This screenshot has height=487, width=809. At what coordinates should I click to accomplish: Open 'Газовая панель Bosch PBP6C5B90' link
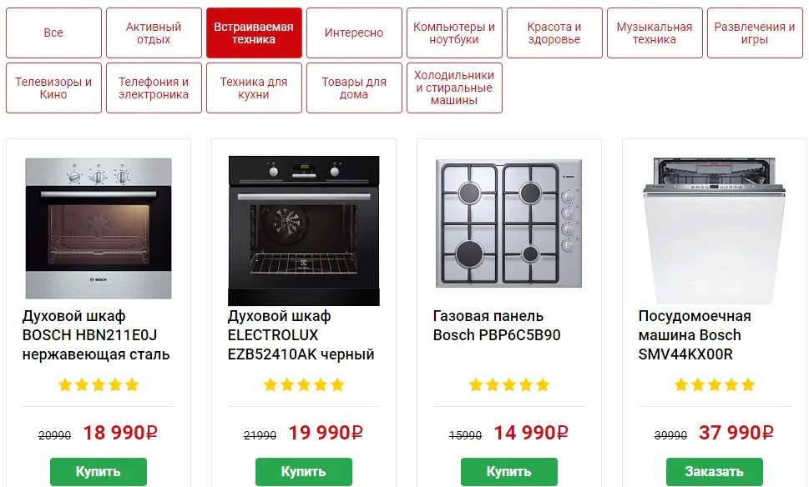tap(497, 326)
